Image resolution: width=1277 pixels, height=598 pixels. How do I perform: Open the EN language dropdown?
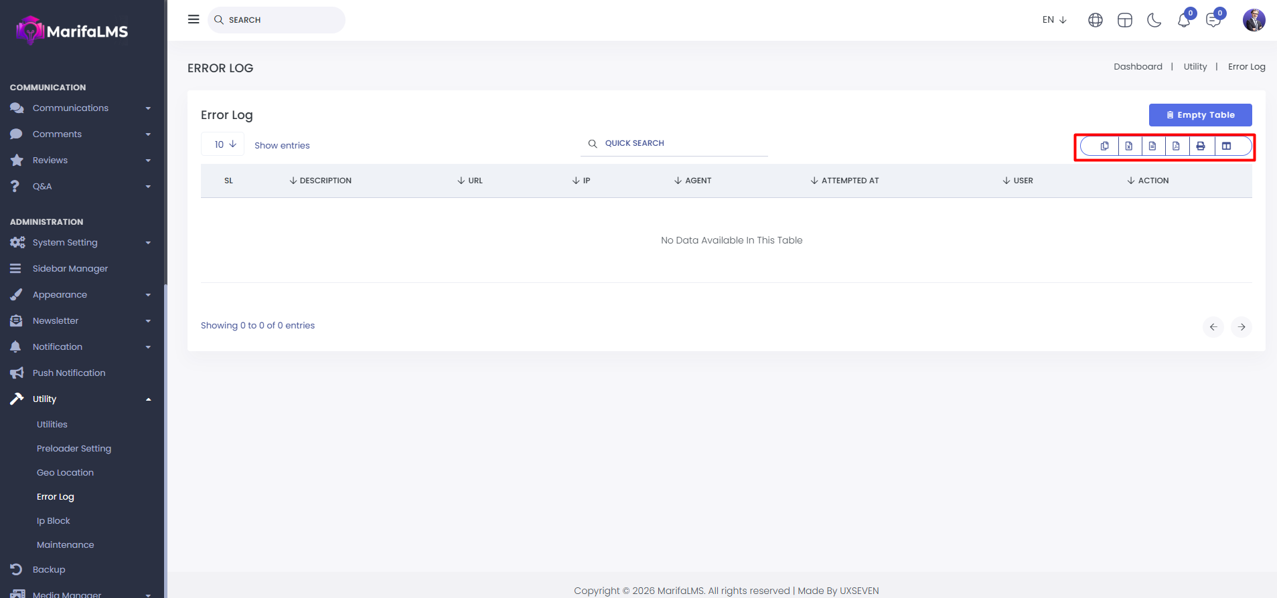click(1054, 20)
